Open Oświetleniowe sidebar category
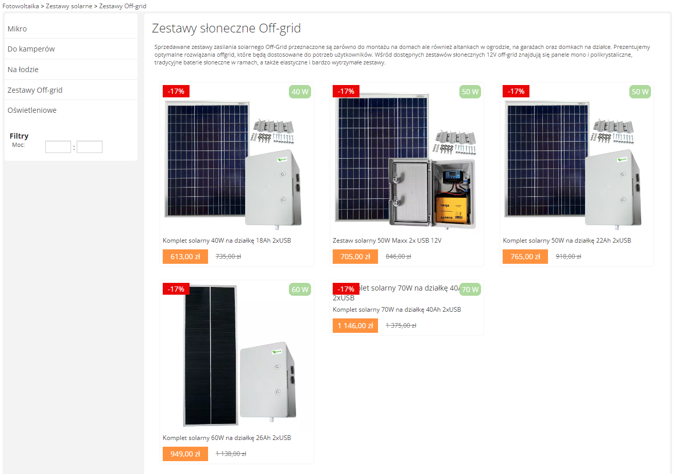Viewport: 686px width, 474px height. pos(32,110)
